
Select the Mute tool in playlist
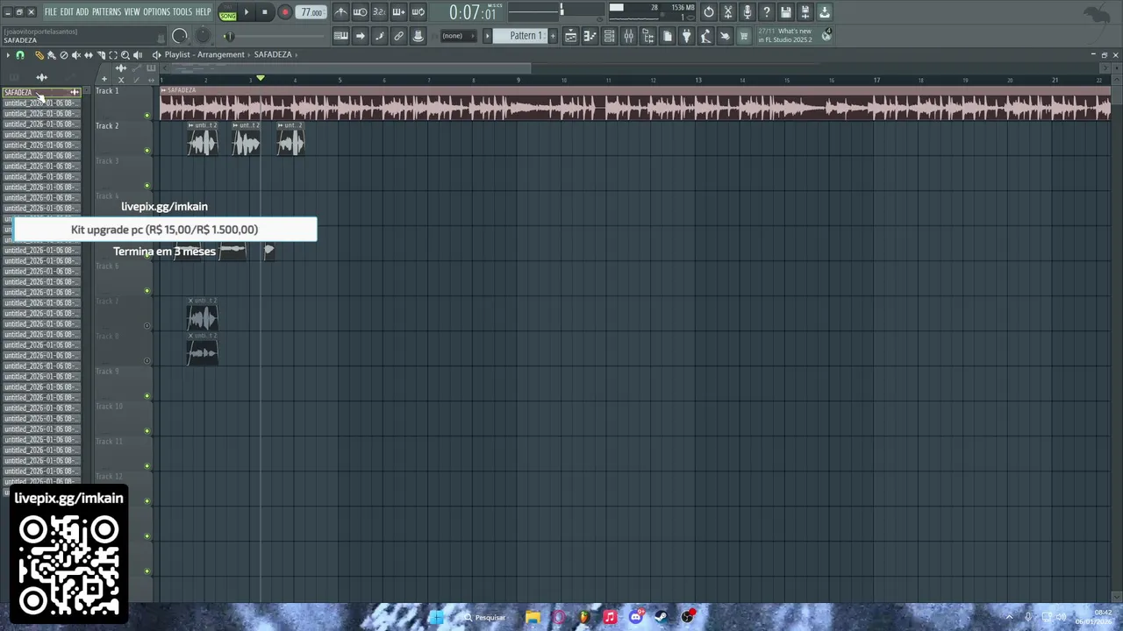tap(75, 54)
